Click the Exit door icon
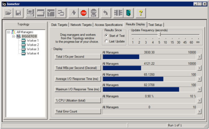 pyautogui.click(x=128, y=13)
